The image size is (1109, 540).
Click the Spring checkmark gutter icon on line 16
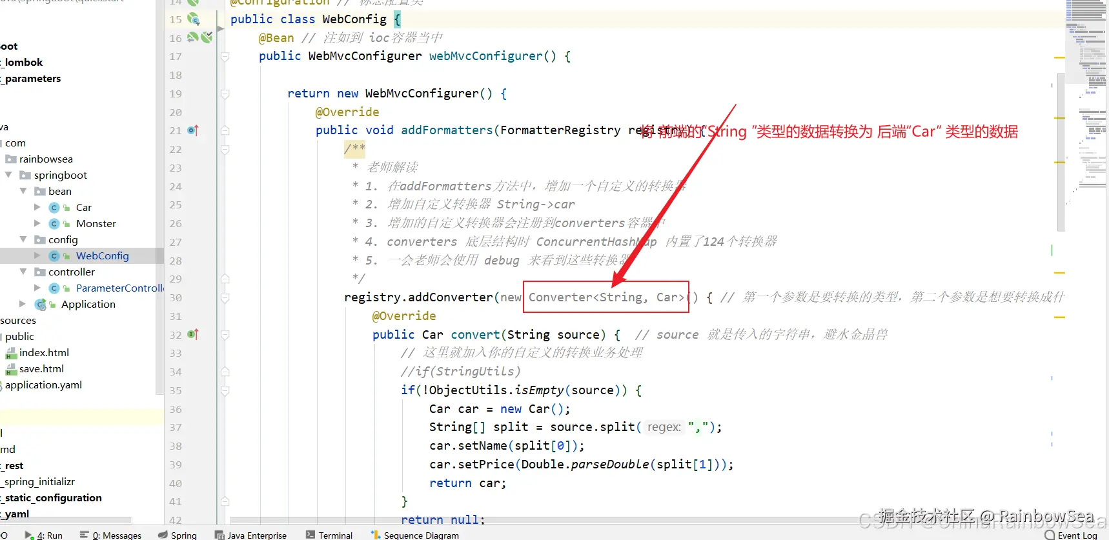pos(207,37)
